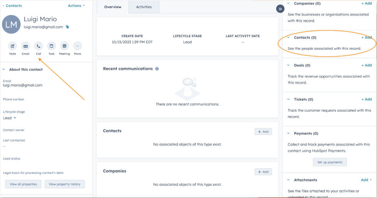Click the Note icon button

[x=13, y=46]
